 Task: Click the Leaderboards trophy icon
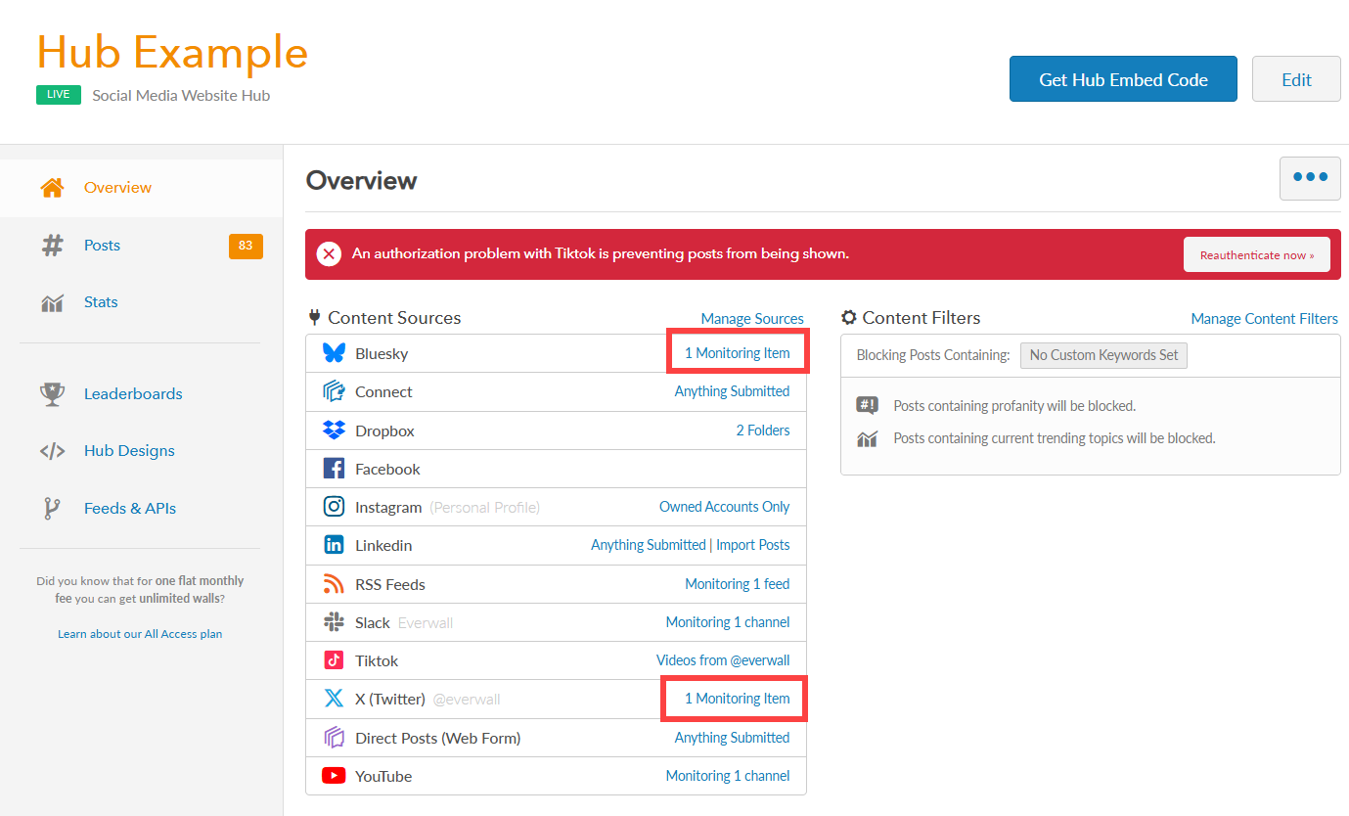52,393
